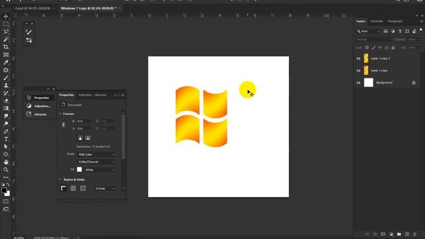Open the Brush Settings panel icon
This screenshot has height=239, width=425.
tap(29, 40)
